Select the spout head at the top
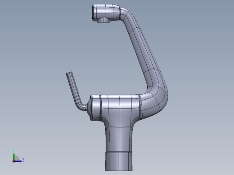Screen dimensions: 234x175 [106, 13]
